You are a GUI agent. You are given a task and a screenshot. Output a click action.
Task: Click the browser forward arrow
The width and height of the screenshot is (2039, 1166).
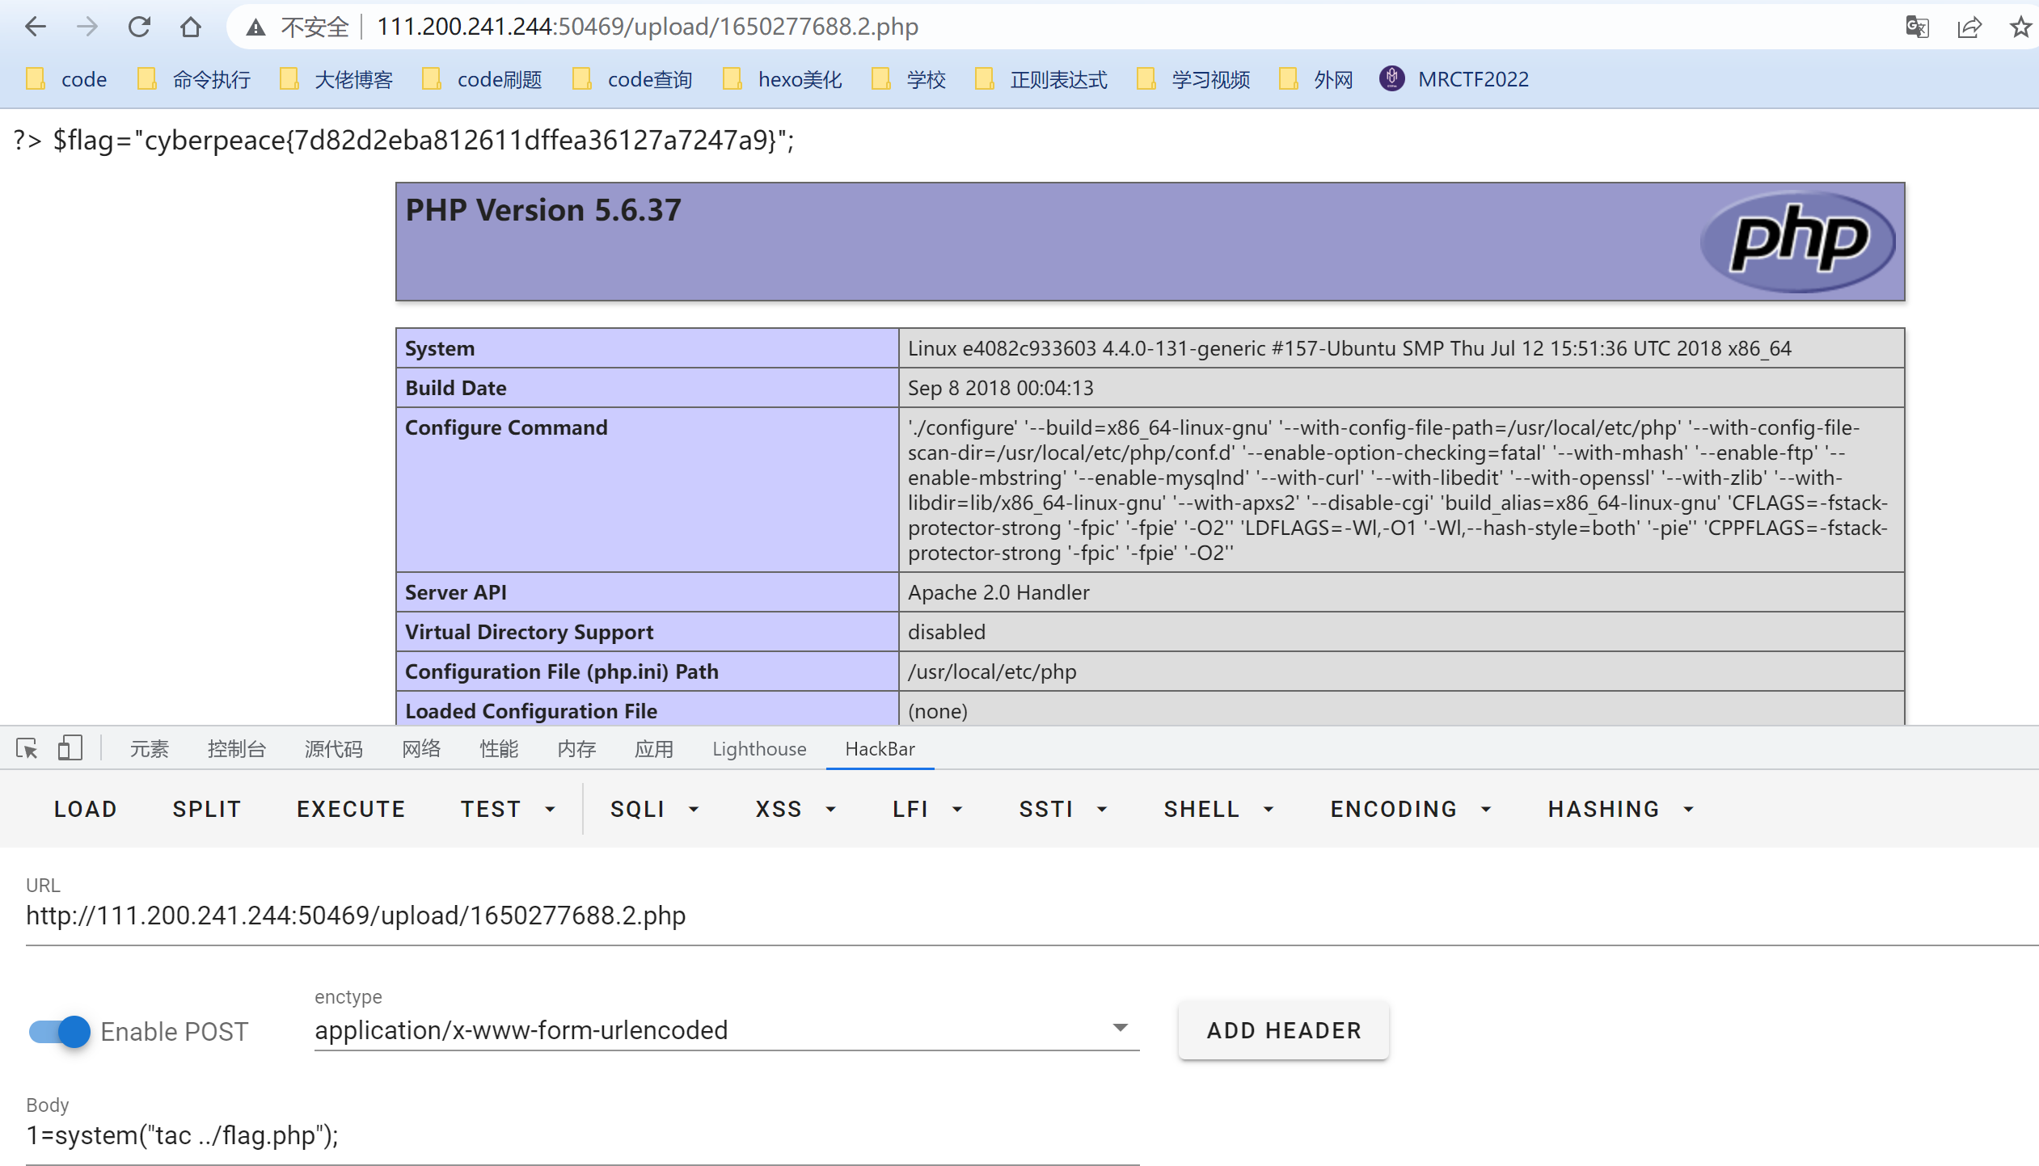tap(87, 27)
